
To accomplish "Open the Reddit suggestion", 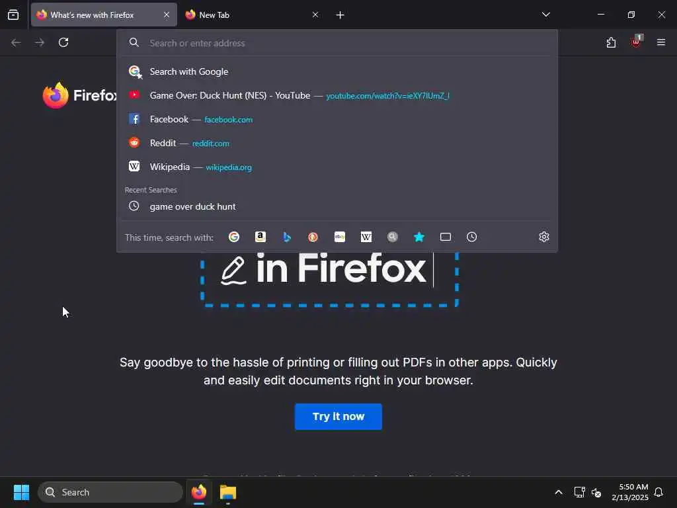I will point(337,143).
